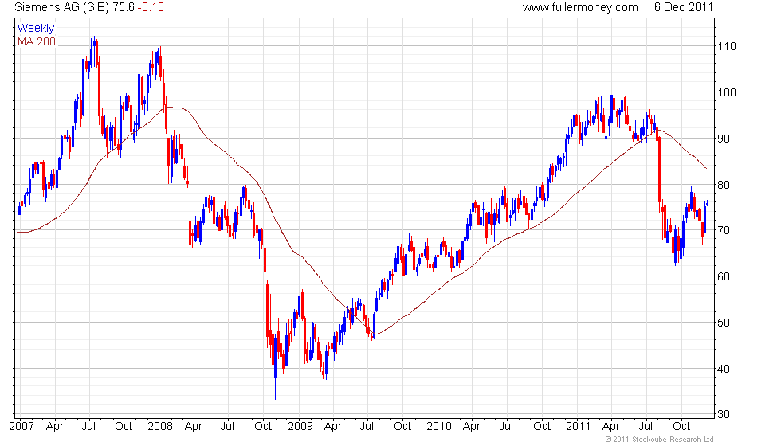This screenshot has width=781, height=446.
Task: Click the 50 price axis label
Action: click(724, 323)
